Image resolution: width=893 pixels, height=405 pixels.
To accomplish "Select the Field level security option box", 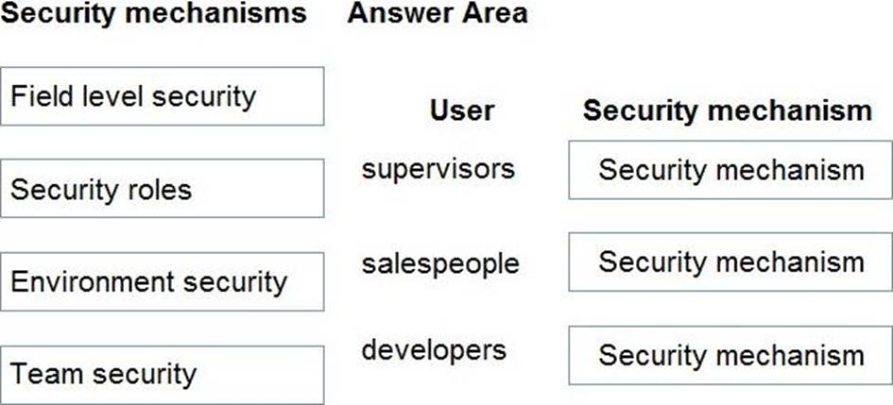I will point(163,96).
